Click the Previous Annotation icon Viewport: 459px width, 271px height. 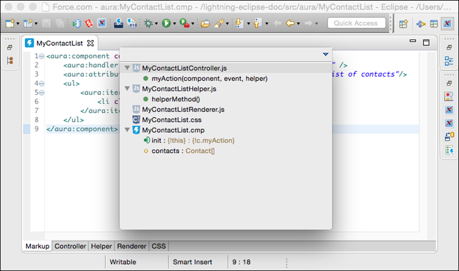tap(257, 23)
